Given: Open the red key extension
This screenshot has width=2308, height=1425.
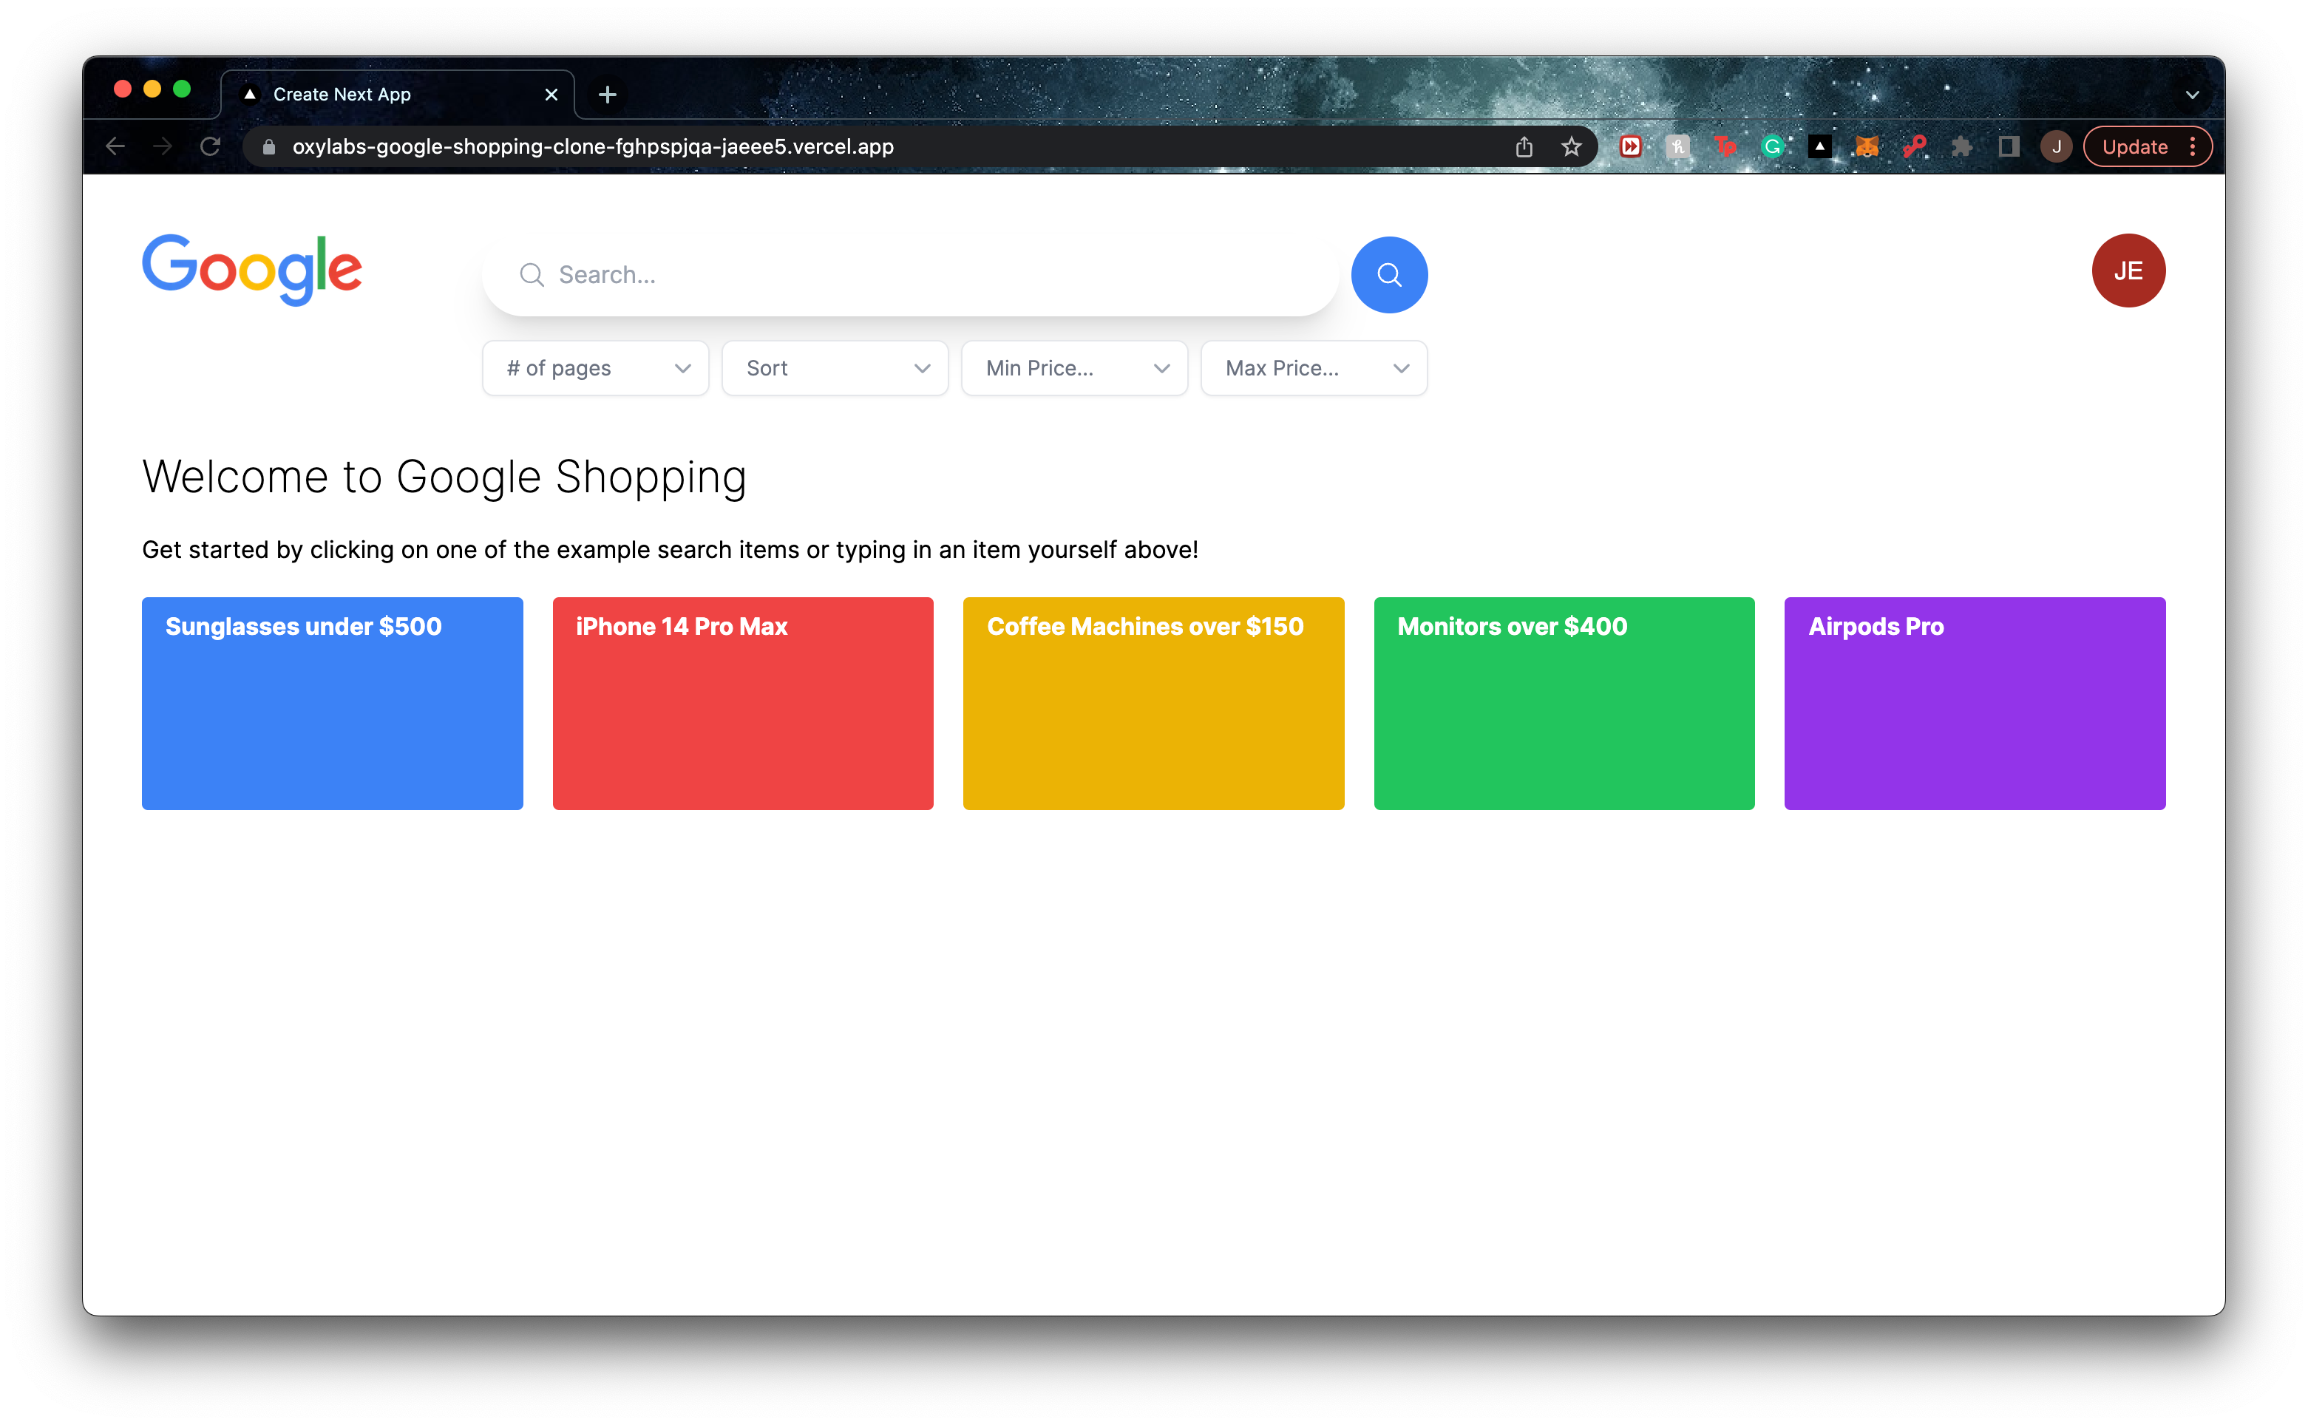Looking at the screenshot, I should (1913, 146).
